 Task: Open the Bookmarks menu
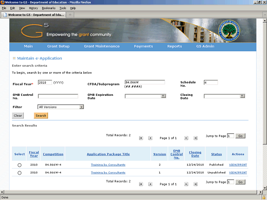point(49,8)
